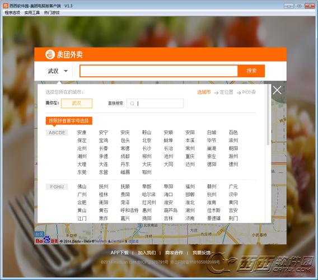Choose city 佳木斯
Viewport: 318px width, 280px height.
tap(214, 211)
